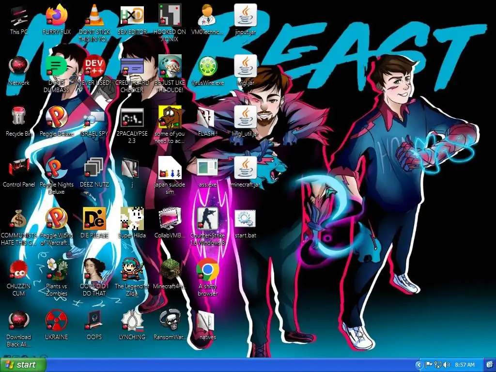496x372 pixels.
Task: Click the DEEZ NUTZ stacked windows icon
Action: tap(94, 168)
